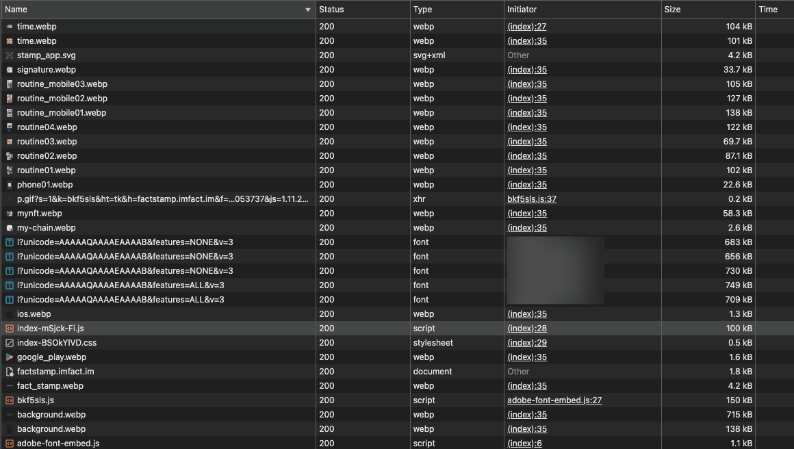Follow the (index):6 initiator of adobe-font-embed.js
The image size is (794, 449).
[x=524, y=443]
